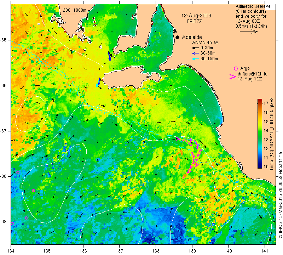Image resolution: width=283 pixels, height=255 pixels.
Task: Click the 200 1000m depth label
Action: (75, 10)
